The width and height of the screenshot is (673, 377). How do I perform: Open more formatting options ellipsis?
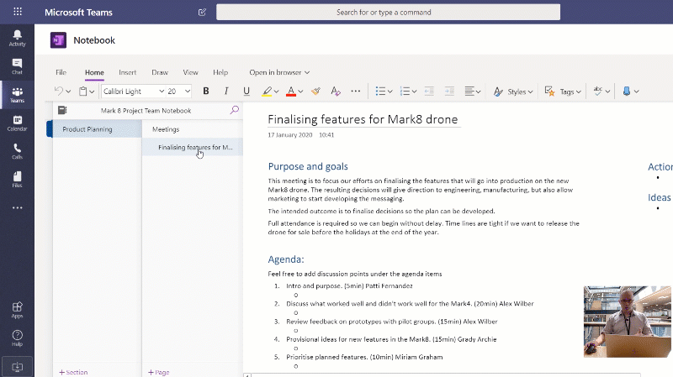(x=355, y=91)
